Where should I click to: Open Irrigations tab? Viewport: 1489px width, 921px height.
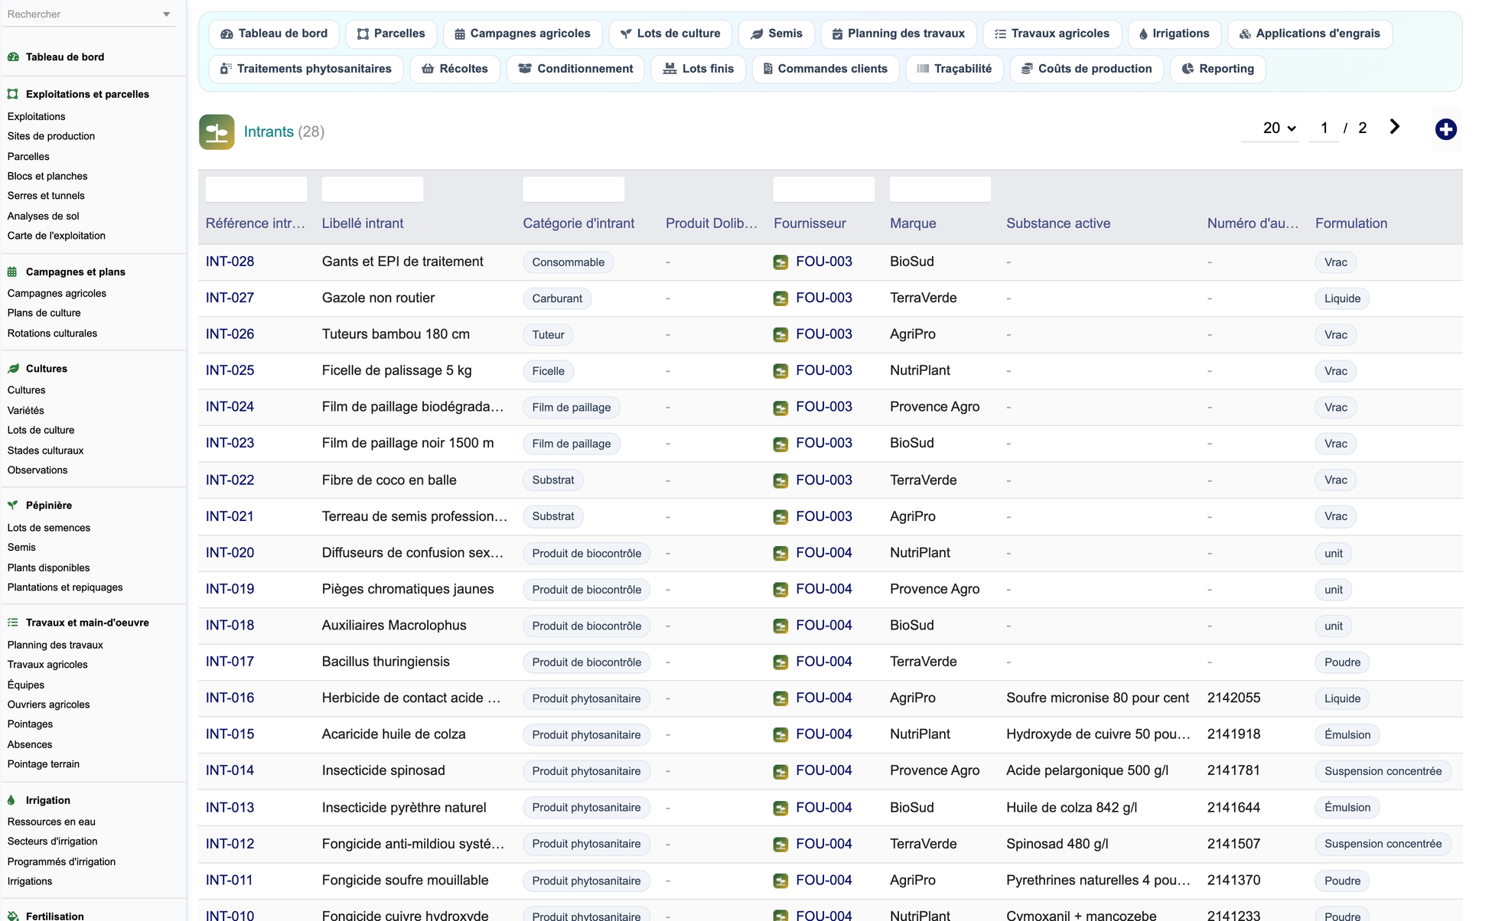tap(1175, 34)
